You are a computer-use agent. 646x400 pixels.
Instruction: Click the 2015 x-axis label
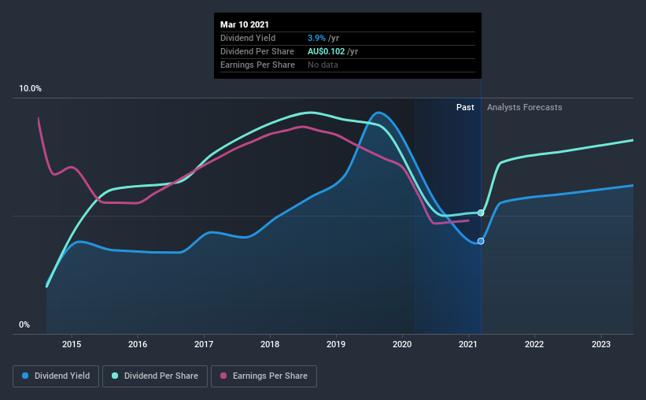pyautogui.click(x=72, y=344)
